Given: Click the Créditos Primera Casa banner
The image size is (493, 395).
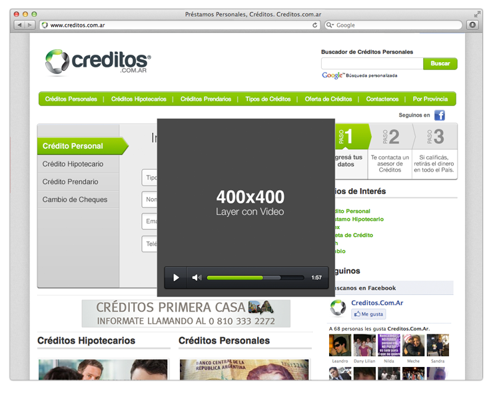Looking at the screenshot, I should point(186,314).
